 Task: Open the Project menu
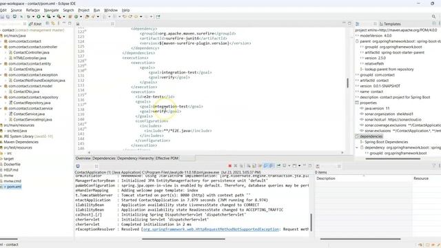pyautogui.click(x=83, y=10)
